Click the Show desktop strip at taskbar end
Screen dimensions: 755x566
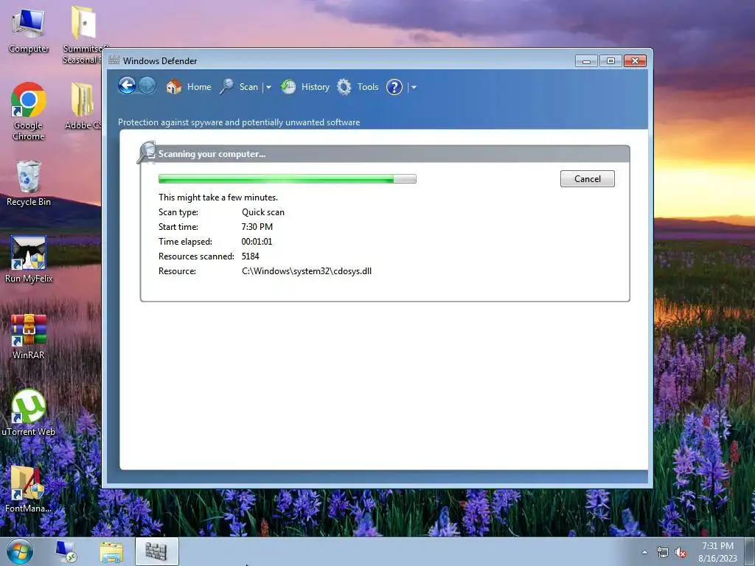(x=750, y=552)
